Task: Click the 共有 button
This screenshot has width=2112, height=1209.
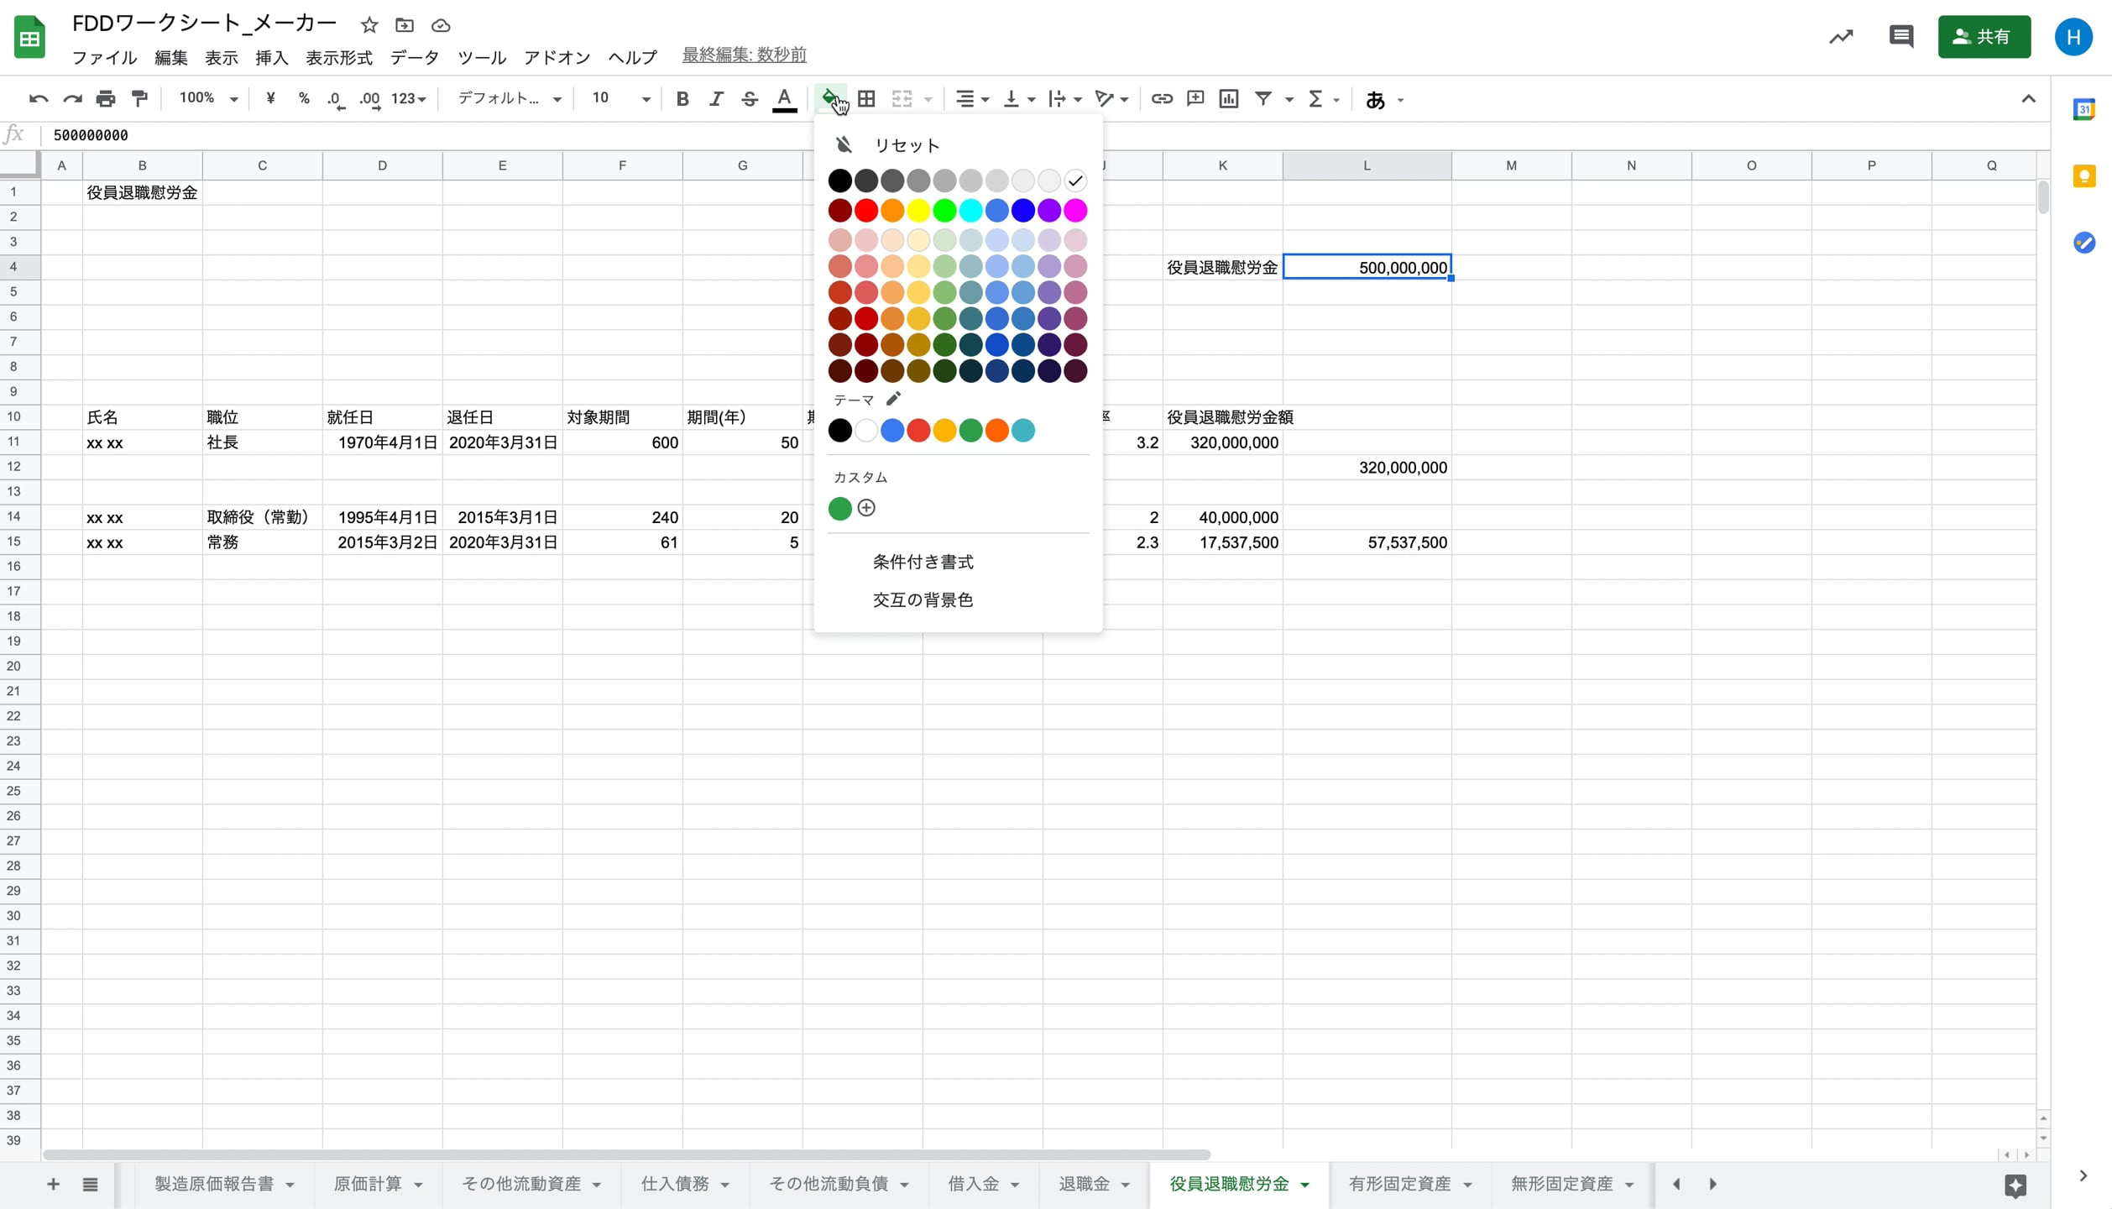Action: tap(1984, 36)
